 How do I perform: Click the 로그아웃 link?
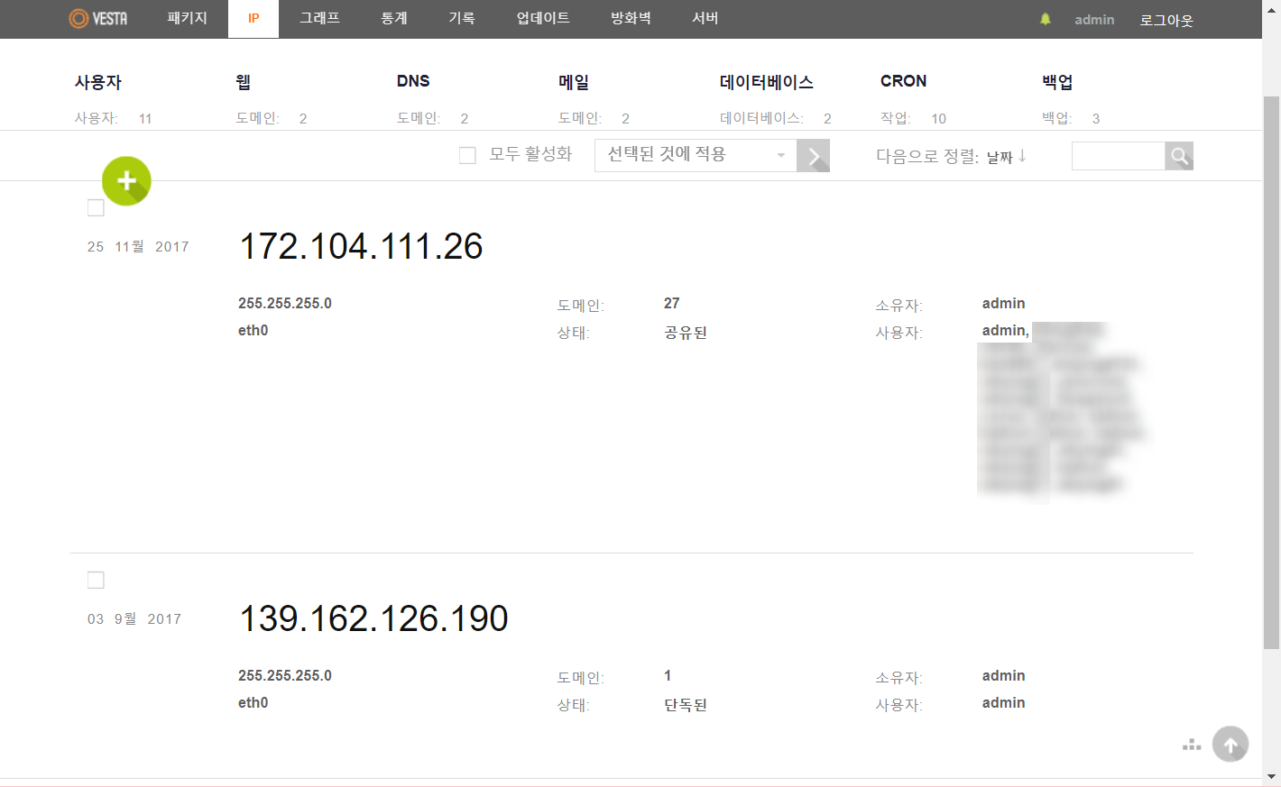[1166, 20]
